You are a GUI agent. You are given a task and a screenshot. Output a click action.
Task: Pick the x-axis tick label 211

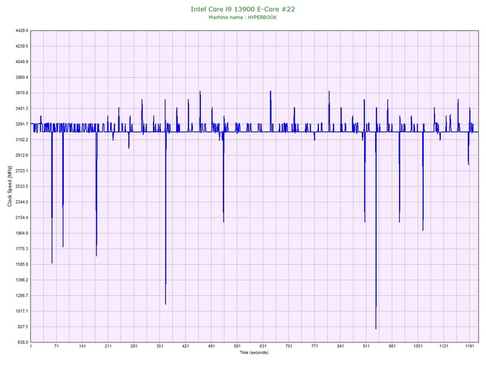pos(108,346)
